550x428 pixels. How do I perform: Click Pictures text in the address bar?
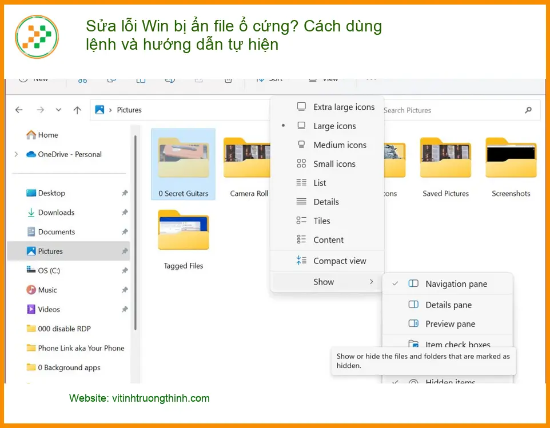point(129,110)
